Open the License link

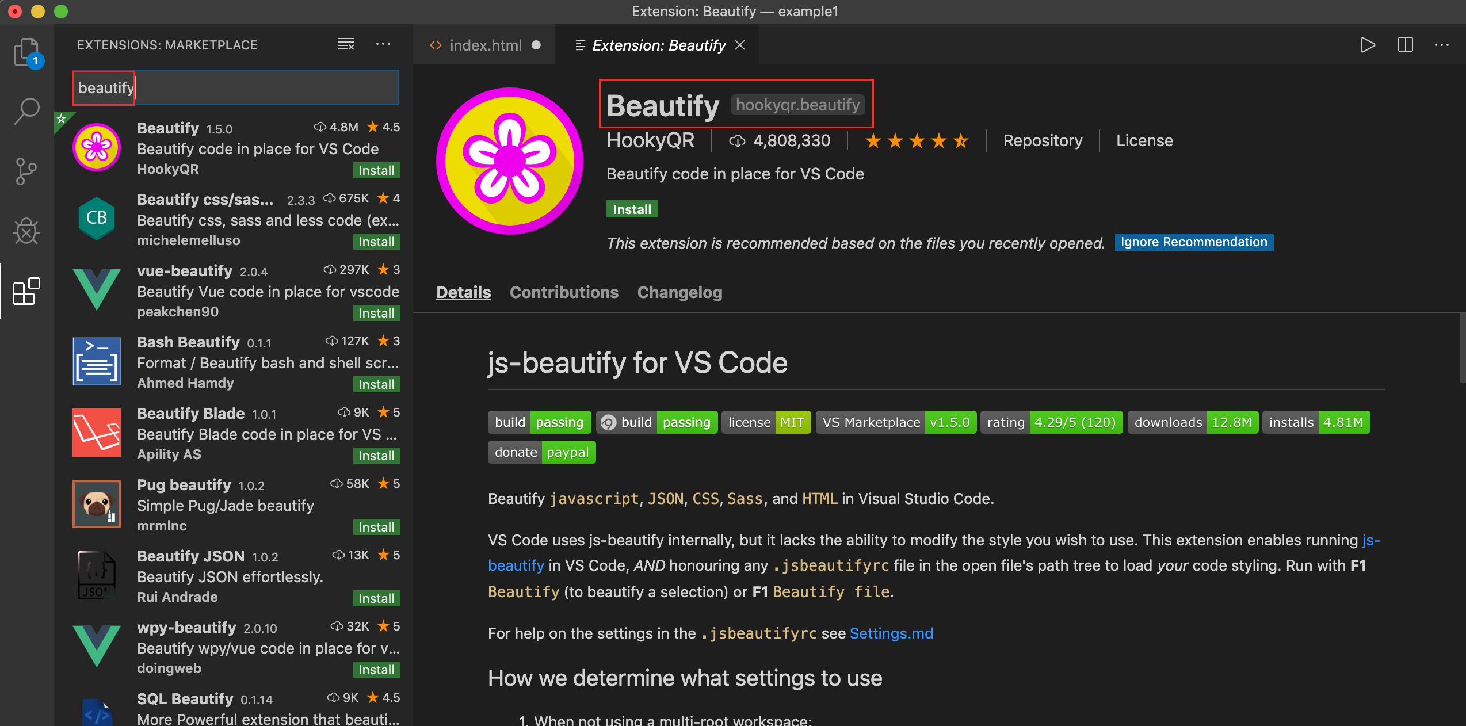pos(1144,141)
